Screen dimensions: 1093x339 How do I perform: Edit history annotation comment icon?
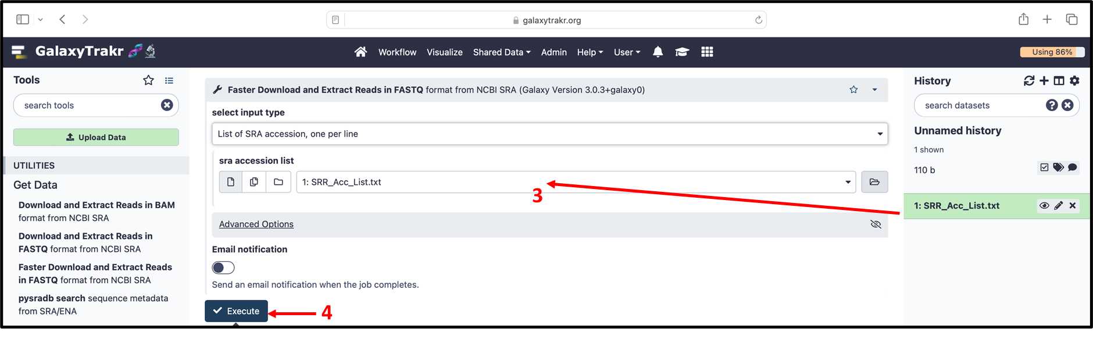[x=1073, y=167]
